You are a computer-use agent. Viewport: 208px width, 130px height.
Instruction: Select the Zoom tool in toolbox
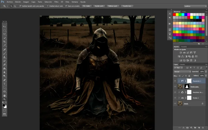coord(4,99)
